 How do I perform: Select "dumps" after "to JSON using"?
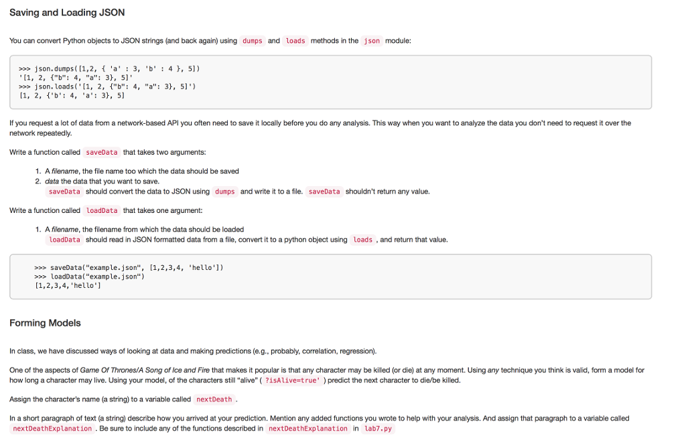pos(225,192)
